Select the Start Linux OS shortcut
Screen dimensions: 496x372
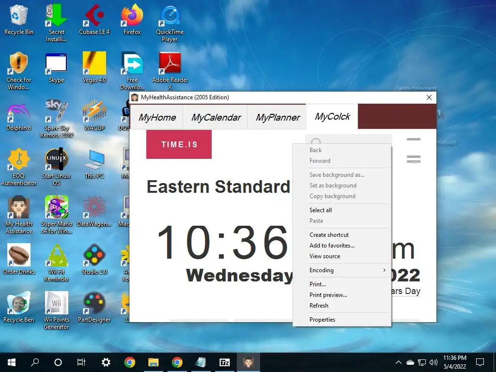pyautogui.click(x=56, y=167)
